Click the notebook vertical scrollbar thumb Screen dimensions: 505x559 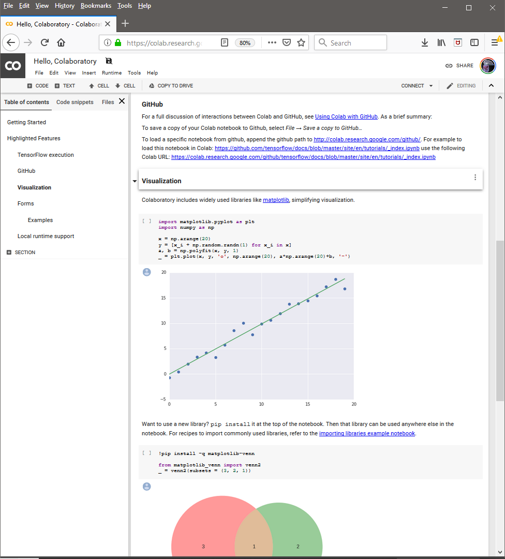tap(500, 321)
